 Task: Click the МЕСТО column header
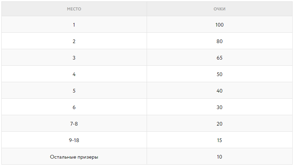[74, 9]
